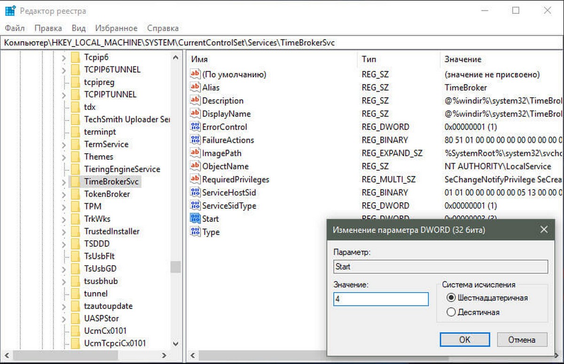Select the UcmCx0101 tree item
Screen dimensions: 564x364
(105, 331)
